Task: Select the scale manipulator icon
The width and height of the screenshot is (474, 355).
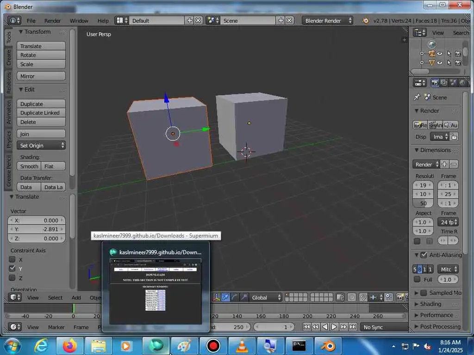Action: pyautogui.click(x=244, y=297)
